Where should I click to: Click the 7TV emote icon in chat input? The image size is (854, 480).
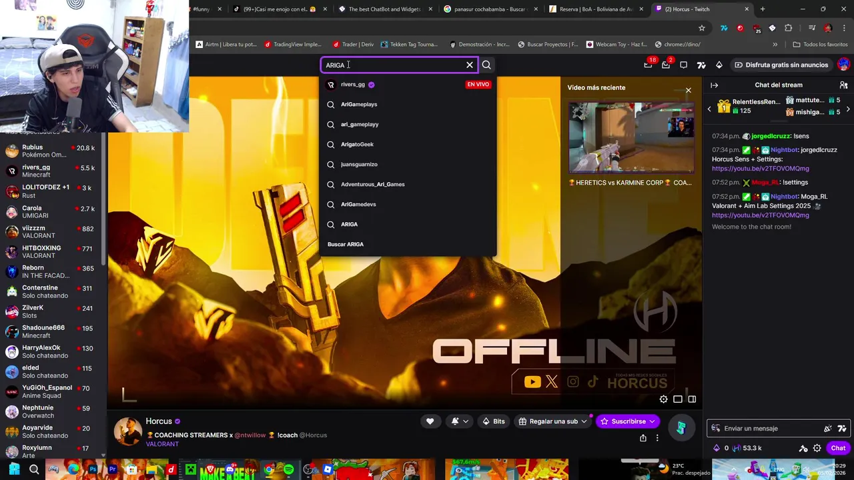[x=842, y=429]
